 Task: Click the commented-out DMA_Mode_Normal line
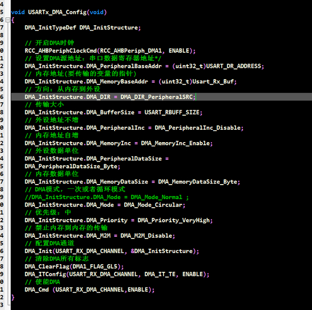coord(107,197)
